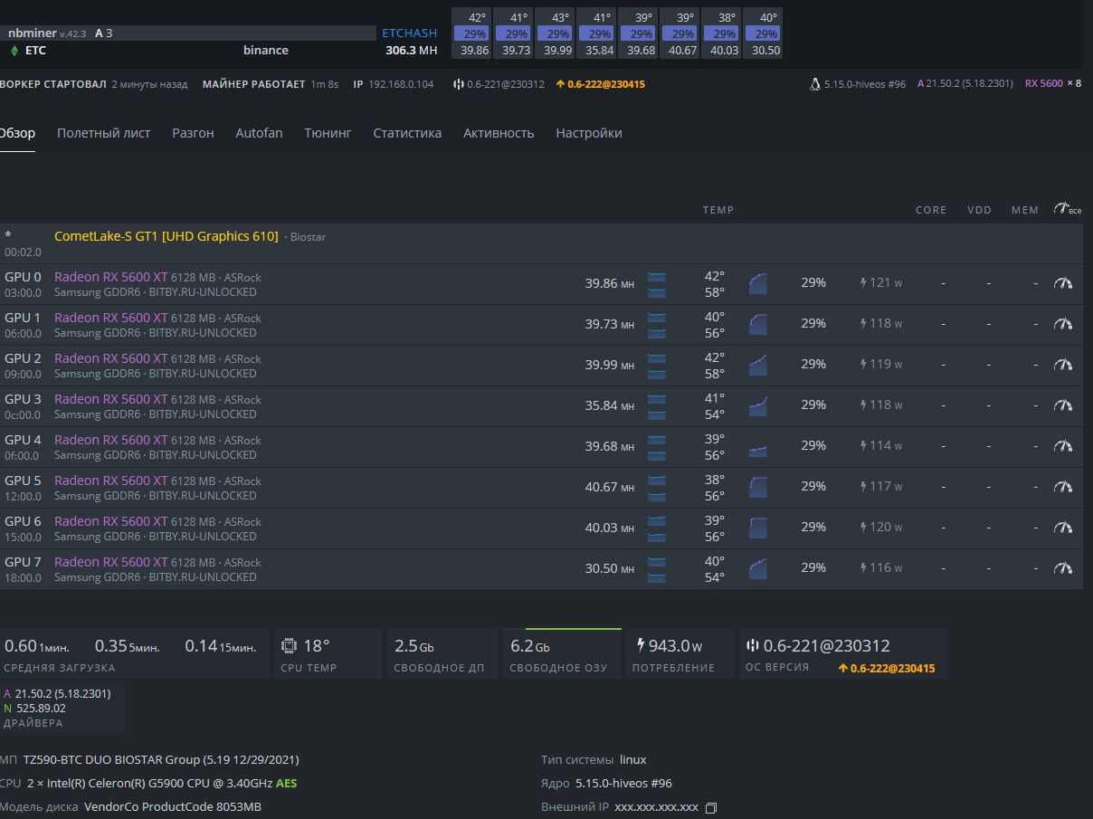This screenshot has width=1093, height=819.
Task: Click the AMD driver version 21.50.2 in drivers tile
Action: coord(62,693)
